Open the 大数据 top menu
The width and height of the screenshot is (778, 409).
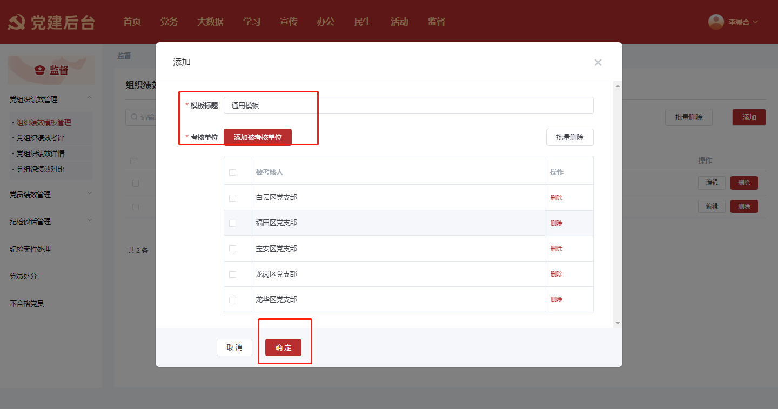point(210,22)
